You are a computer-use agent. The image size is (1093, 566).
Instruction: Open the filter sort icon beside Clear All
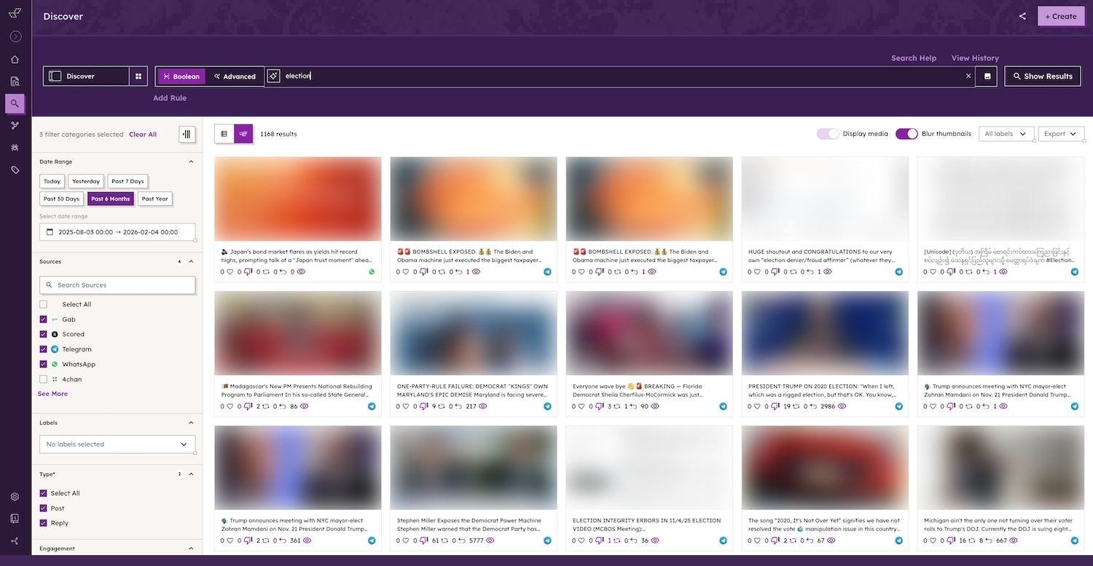[187, 134]
